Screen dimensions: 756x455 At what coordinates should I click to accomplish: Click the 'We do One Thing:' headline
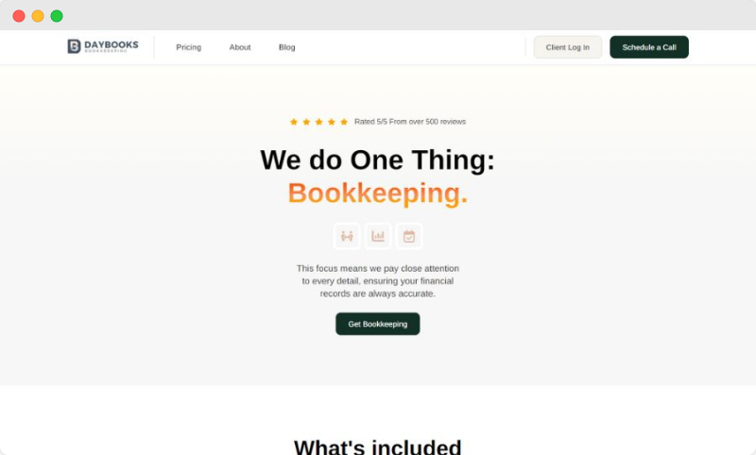tap(377, 160)
